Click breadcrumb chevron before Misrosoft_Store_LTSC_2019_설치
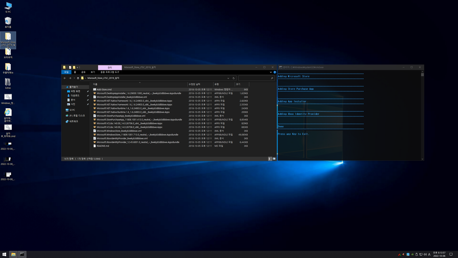Viewport: 458px width, 258px height. 85,78
